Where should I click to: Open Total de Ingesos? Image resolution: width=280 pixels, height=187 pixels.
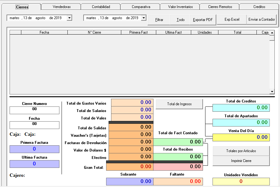(179, 104)
